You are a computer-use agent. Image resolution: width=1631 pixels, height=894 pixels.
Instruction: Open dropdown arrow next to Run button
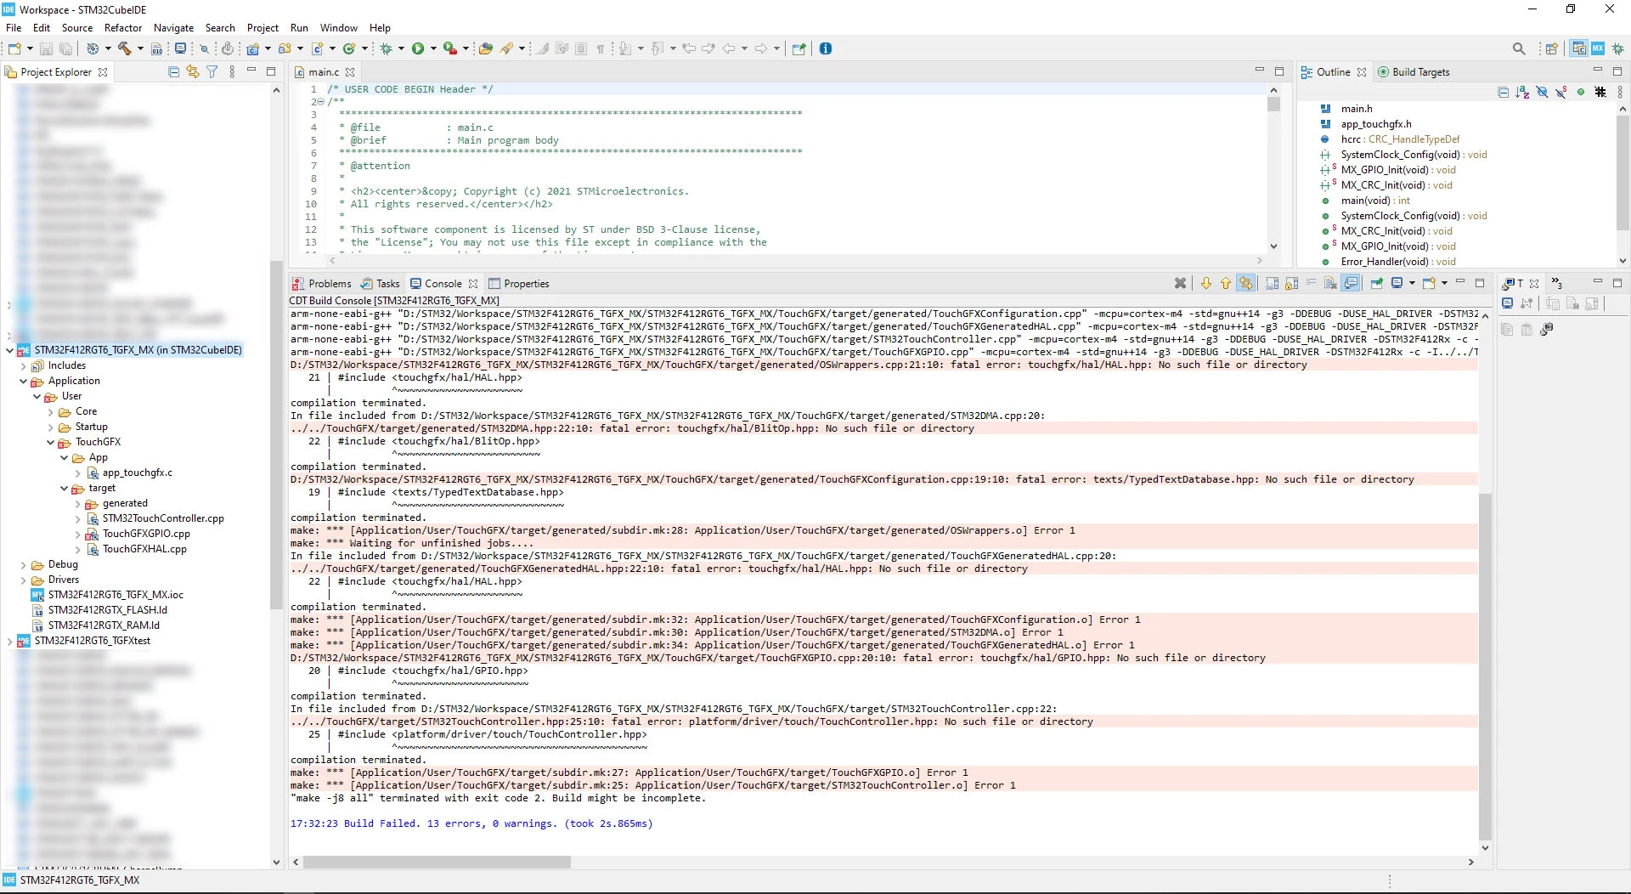pos(433,48)
